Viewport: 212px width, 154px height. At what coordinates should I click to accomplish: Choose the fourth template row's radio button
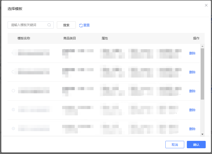(x=13, y=110)
